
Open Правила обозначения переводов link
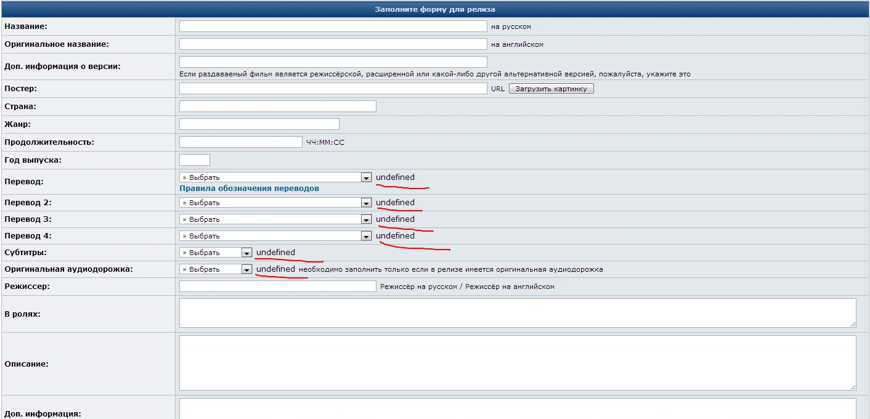249,189
